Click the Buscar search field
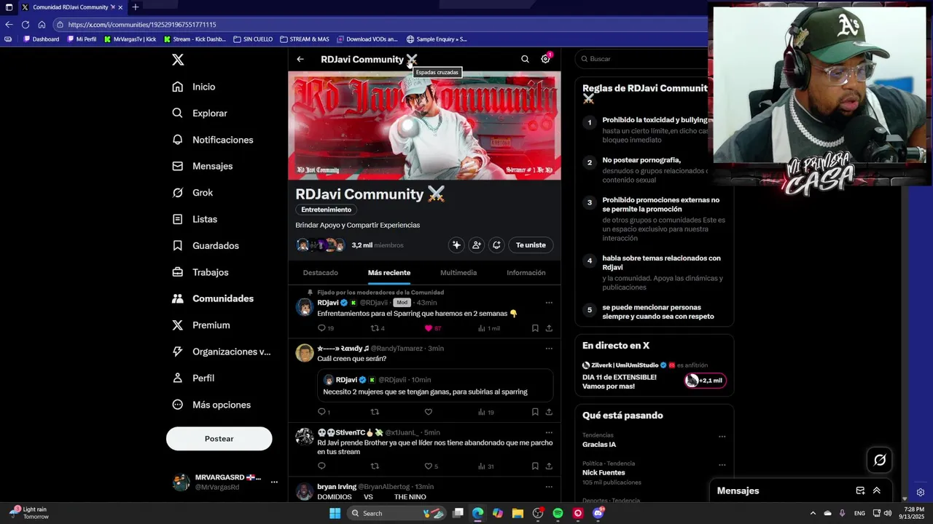The width and height of the screenshot is (933, 524). tap(641, 59)
